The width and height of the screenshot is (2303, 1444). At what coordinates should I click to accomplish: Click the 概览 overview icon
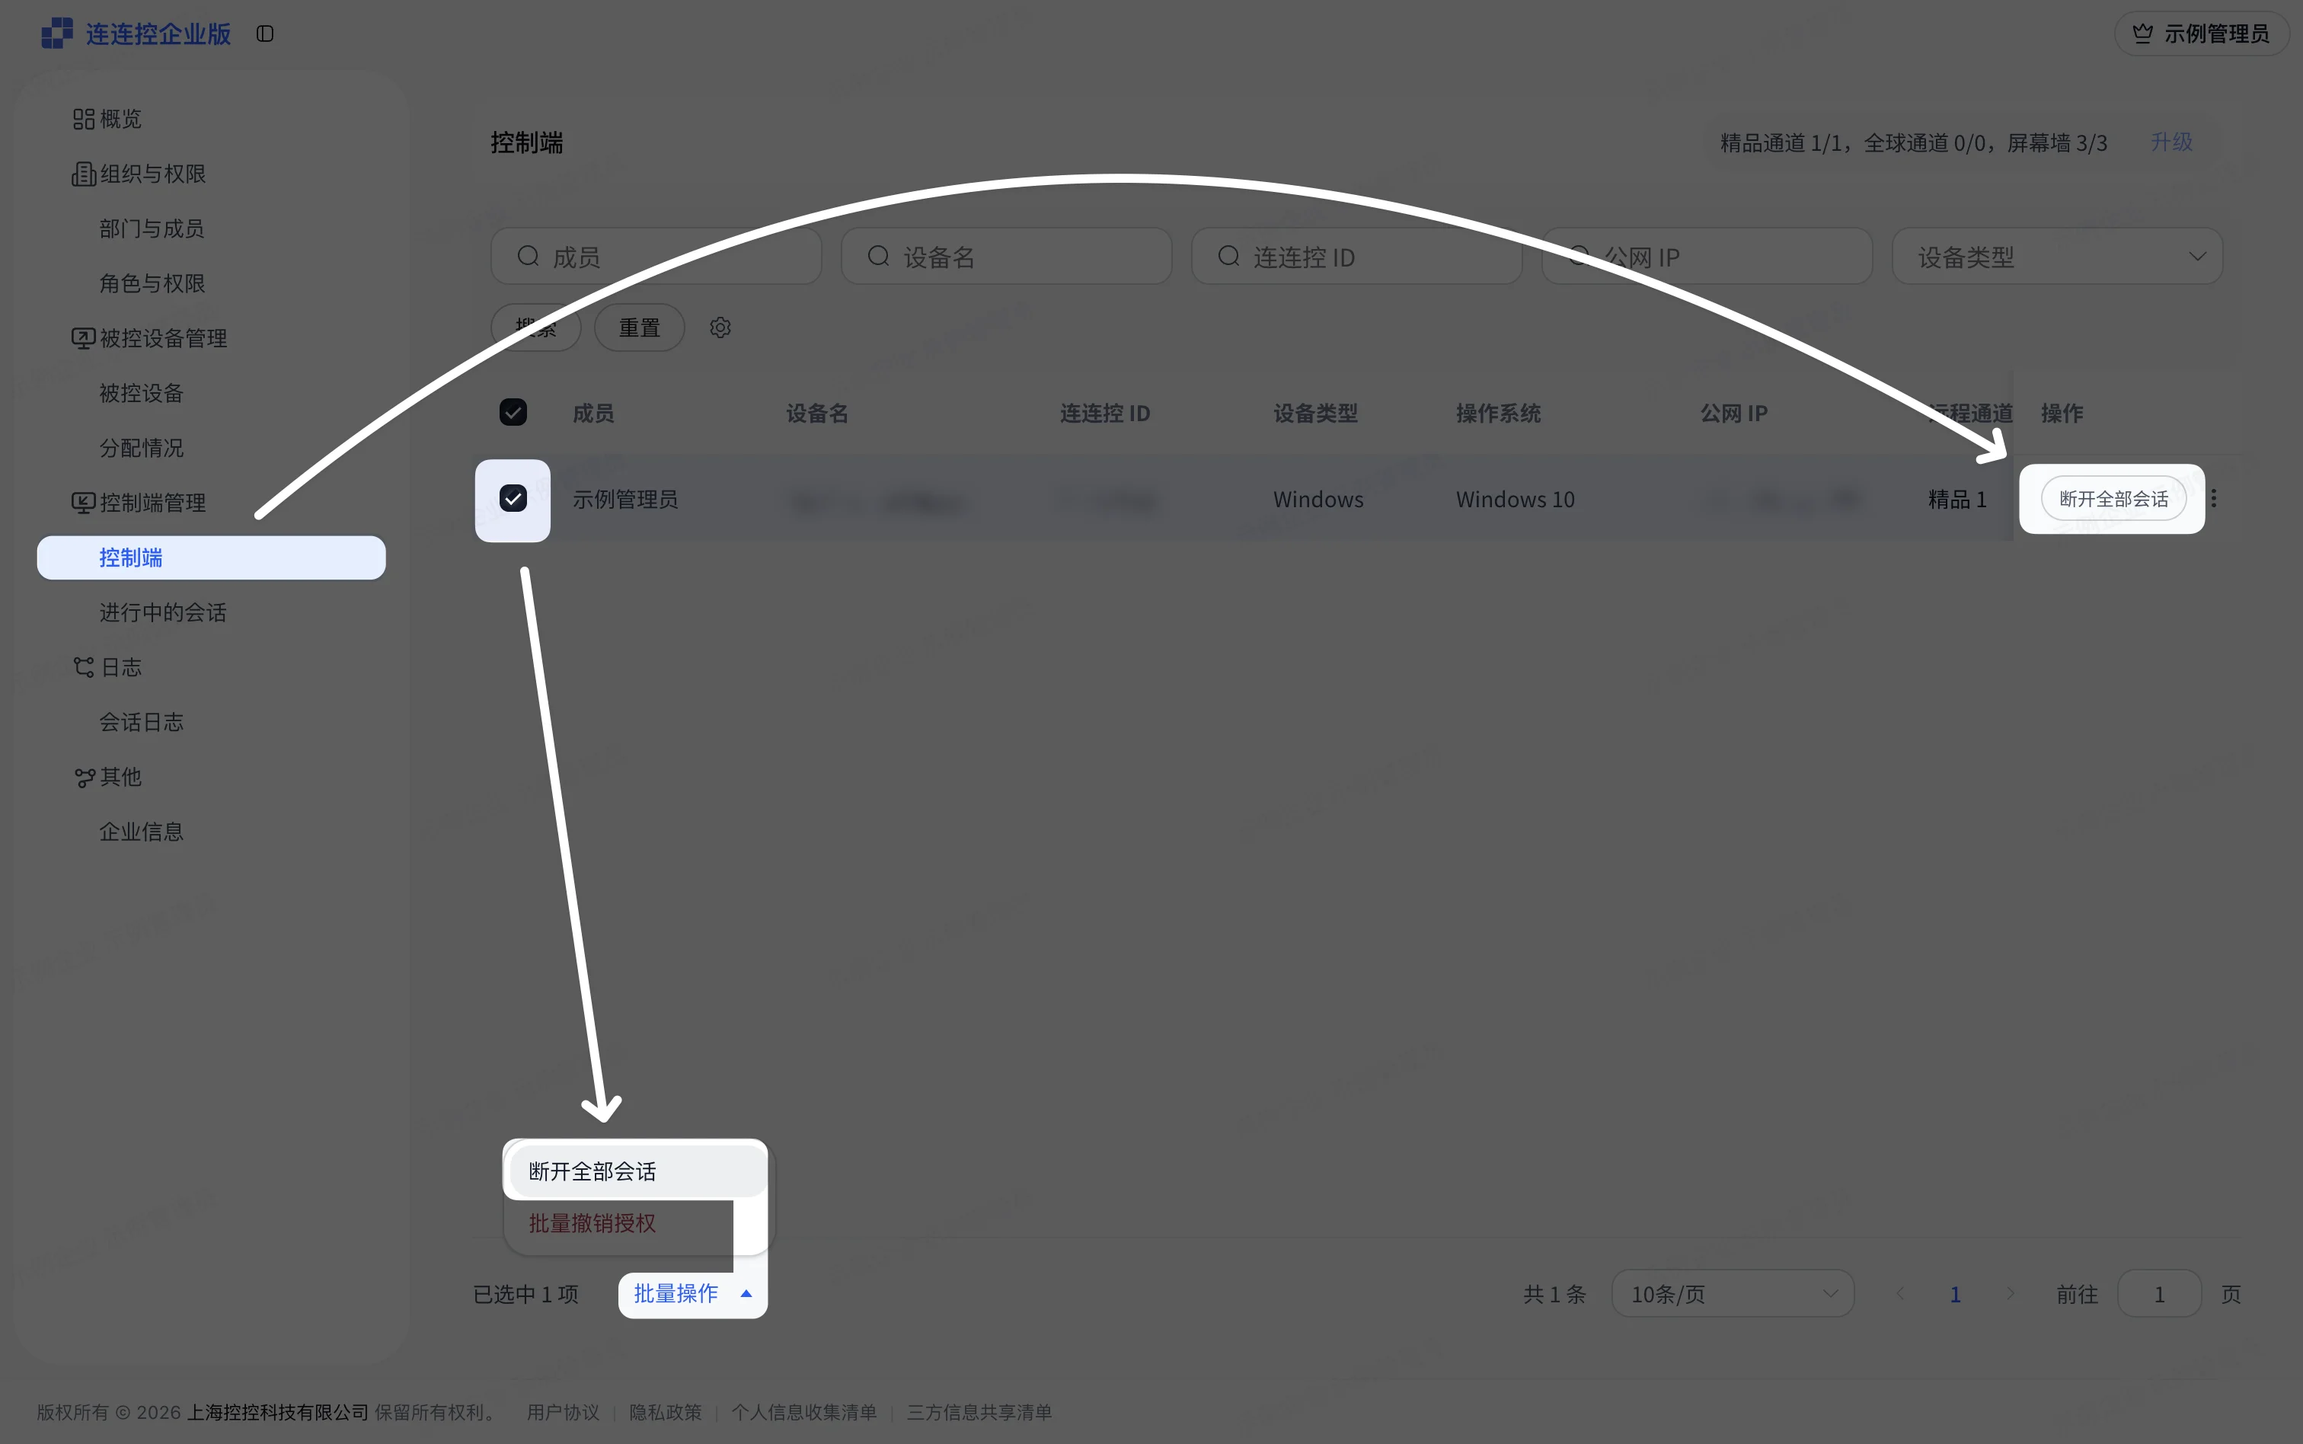84,118
